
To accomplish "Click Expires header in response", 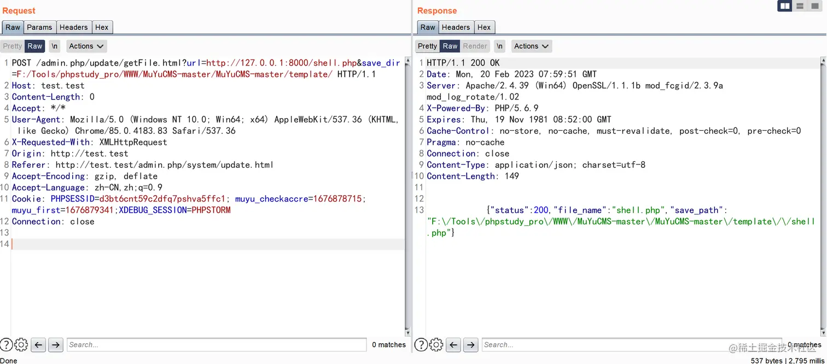I will 519,119.
